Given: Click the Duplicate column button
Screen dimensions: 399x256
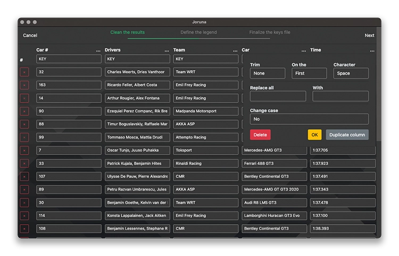Looking at the screenshot, I should 347,135.
